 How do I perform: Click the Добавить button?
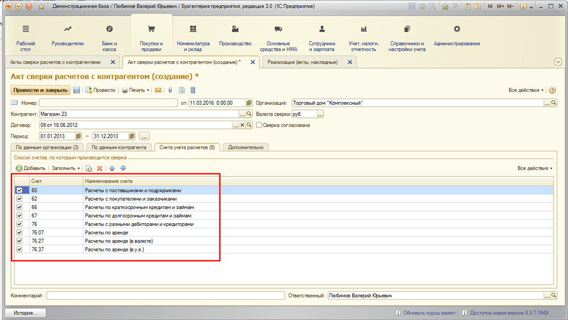click(31, 168)
